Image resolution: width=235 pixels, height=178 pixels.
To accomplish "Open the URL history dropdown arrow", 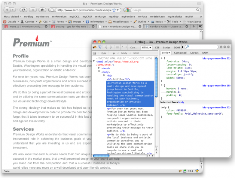I will [x=118, y=10].
